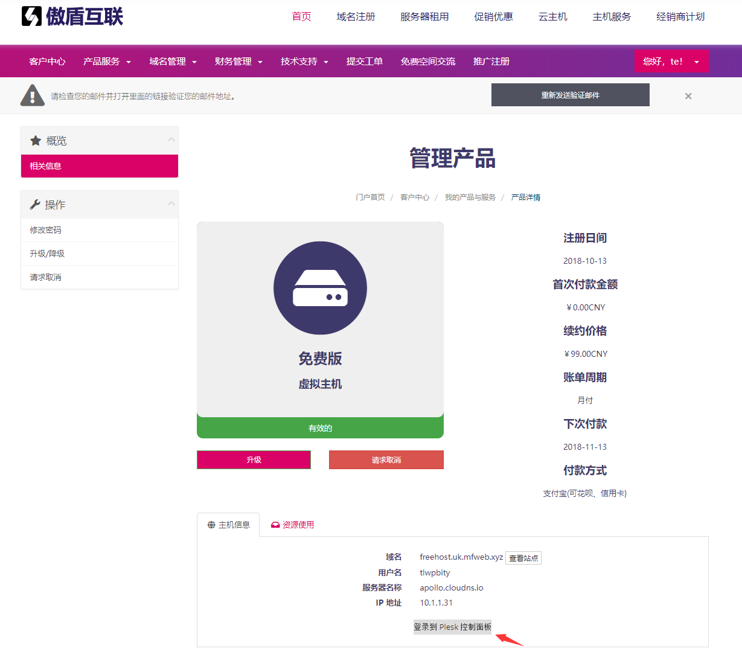Open 客户中心 in the purple menu bar
The width and height of the screenshot is (742, 666).
pyautogui.click(x=47, y=62)
